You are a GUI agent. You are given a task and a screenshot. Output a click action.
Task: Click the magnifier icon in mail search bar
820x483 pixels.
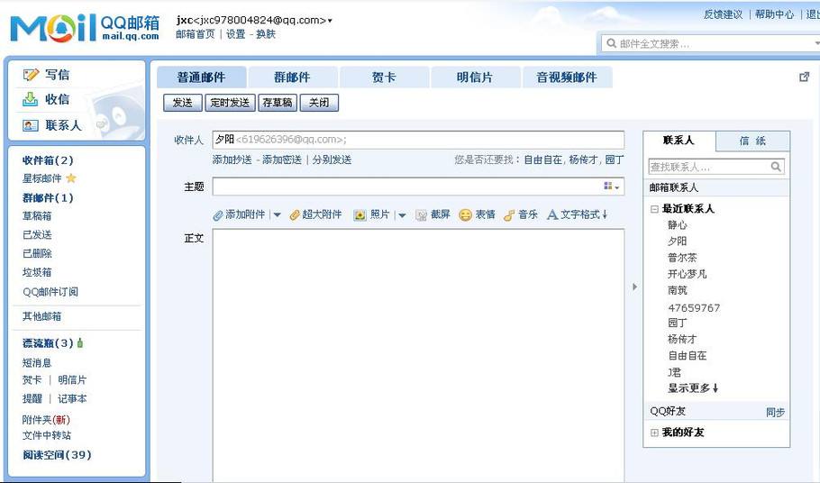coord(611,43)
